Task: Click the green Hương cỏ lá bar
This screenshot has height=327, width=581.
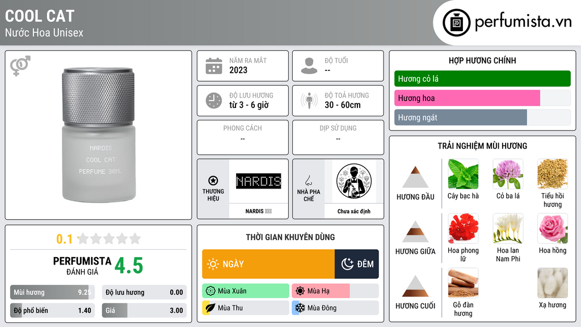Action: coord(482,78)
